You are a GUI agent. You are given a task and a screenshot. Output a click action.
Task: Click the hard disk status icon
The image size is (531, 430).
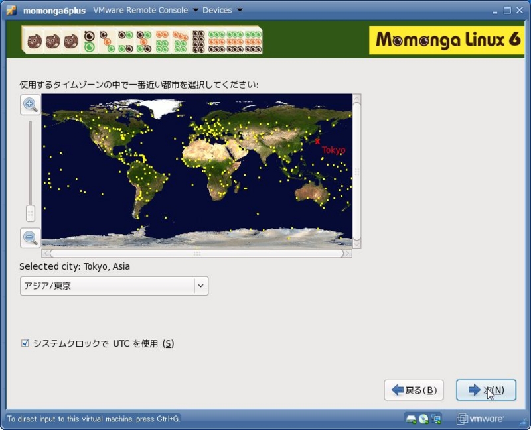[x=411, y=419]
